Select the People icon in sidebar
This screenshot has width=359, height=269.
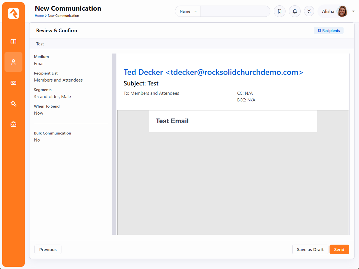[13, 62]
